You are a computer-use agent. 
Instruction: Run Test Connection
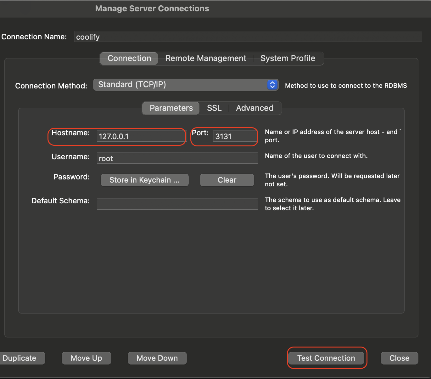[x=326, y=358]
